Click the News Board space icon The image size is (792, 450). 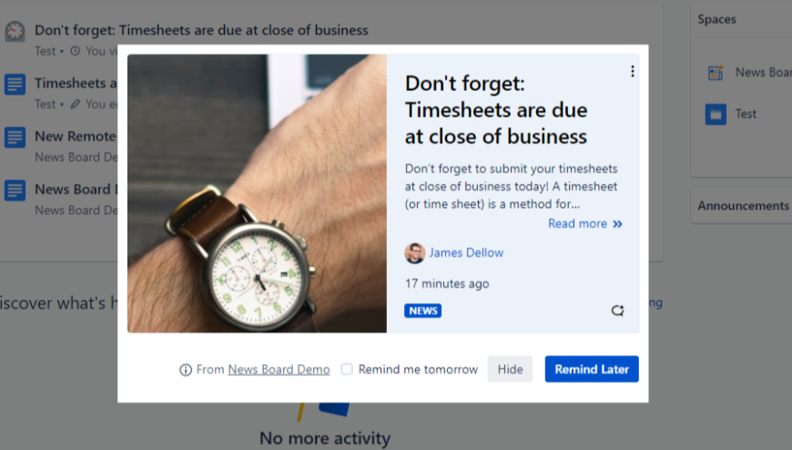point(716,73)
